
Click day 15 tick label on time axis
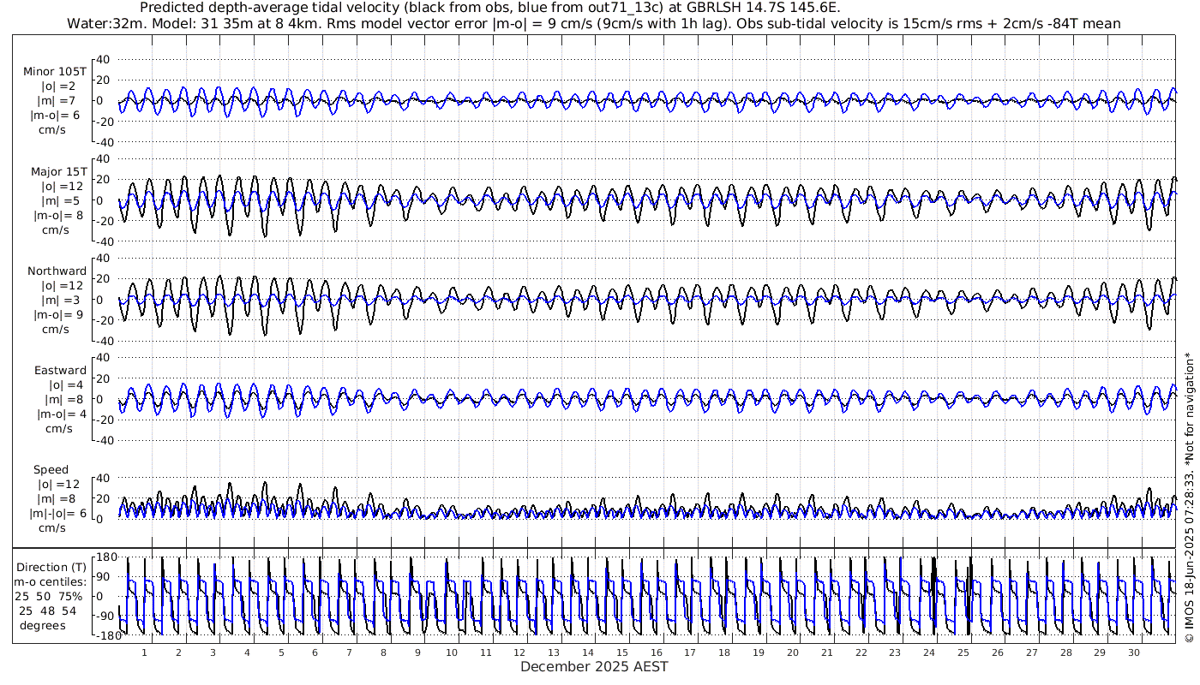pyautogui.click(x=621, y=652)
